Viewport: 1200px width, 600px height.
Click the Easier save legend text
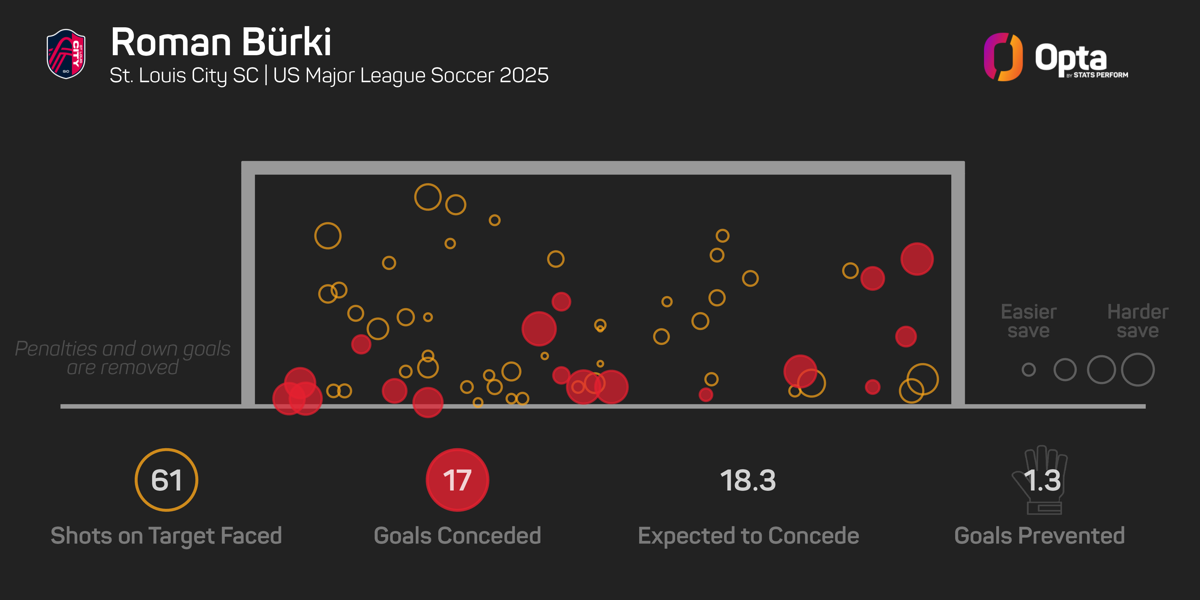(1029, 321)
